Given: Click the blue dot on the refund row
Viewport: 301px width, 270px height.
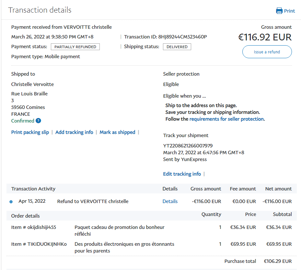Looking at the screenshot, I should 11,202.
